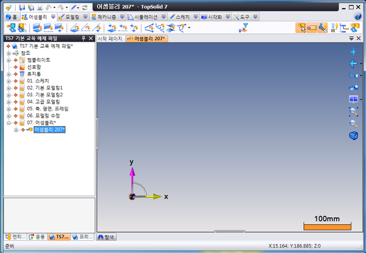
Task: Close the active document tab with X
Action: coord(359,38)
